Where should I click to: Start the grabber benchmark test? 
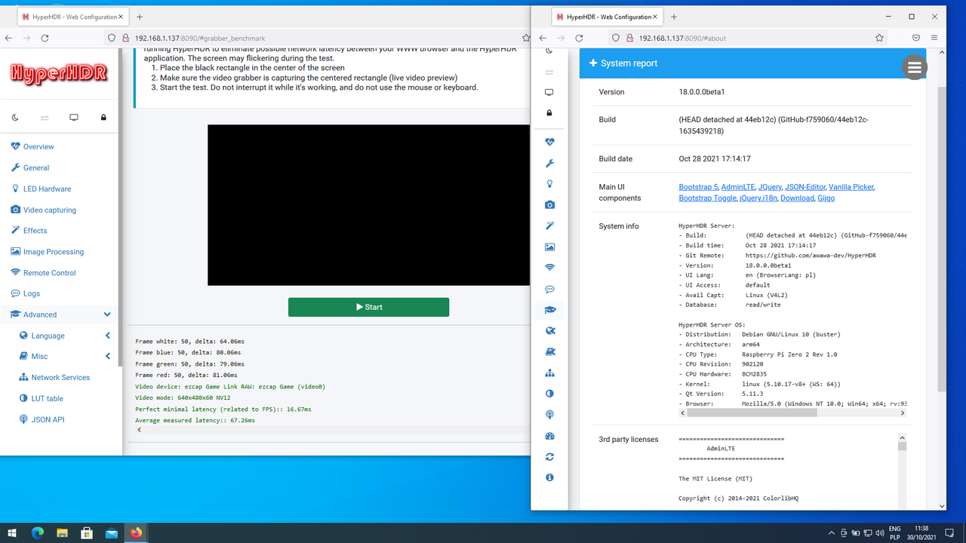368,307
